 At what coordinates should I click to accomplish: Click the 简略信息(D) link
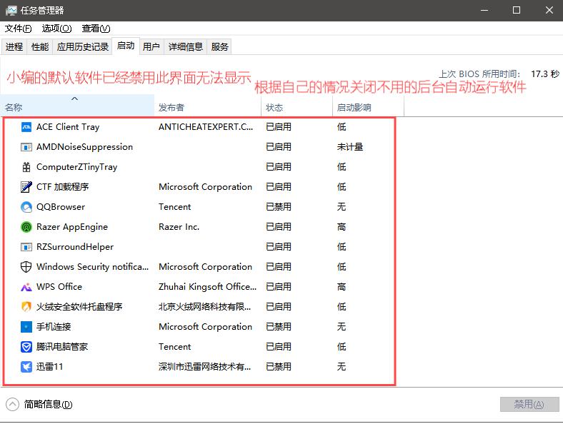point(48,405)
